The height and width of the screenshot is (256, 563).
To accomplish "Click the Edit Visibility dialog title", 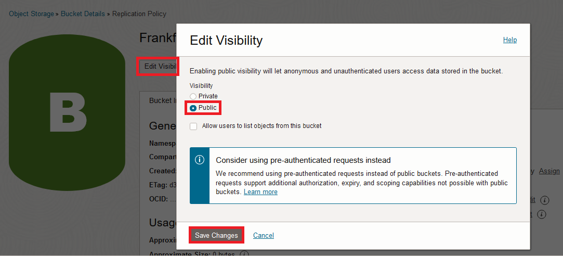I will [x=226, y=40].
